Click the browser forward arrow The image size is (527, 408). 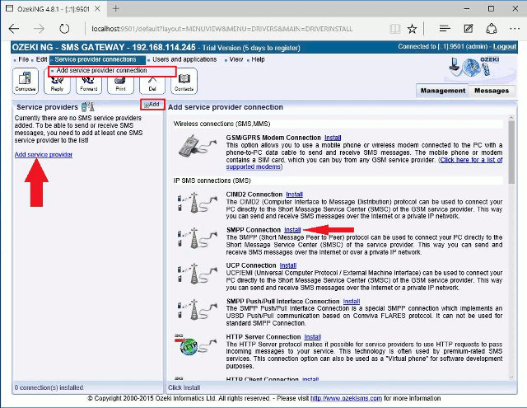click(x=39, y=29)
